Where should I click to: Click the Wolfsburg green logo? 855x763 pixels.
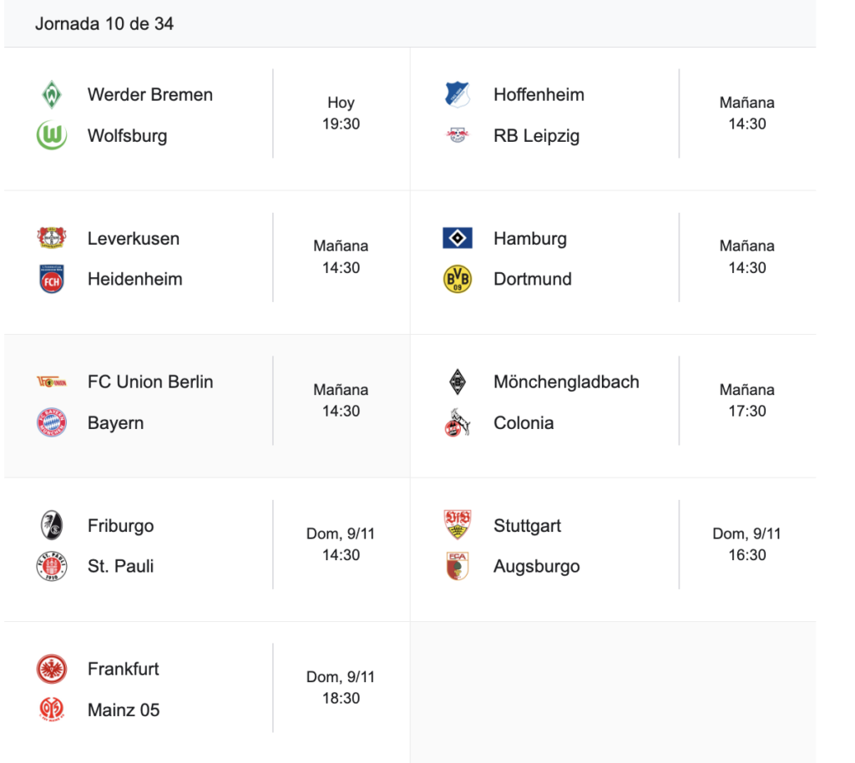[52, 135]
